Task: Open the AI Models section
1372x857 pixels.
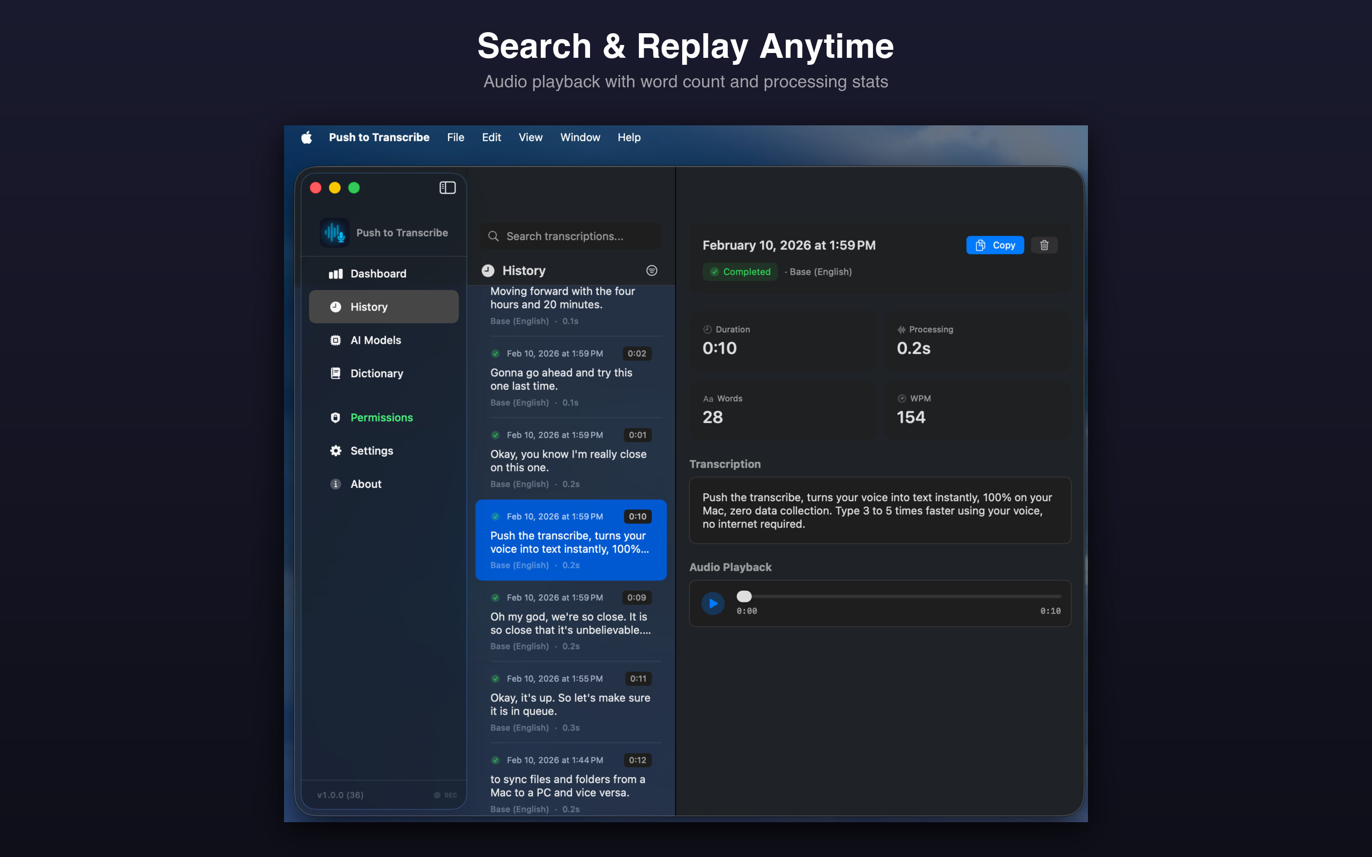Action: click(x=375, y=340)
